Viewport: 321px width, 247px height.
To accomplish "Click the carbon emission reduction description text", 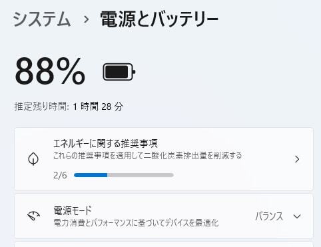I will 147,156.
